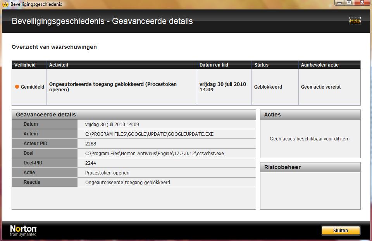The image size is (372, 241).
Task: Click the Veiligheid column header
Action: 29,65
